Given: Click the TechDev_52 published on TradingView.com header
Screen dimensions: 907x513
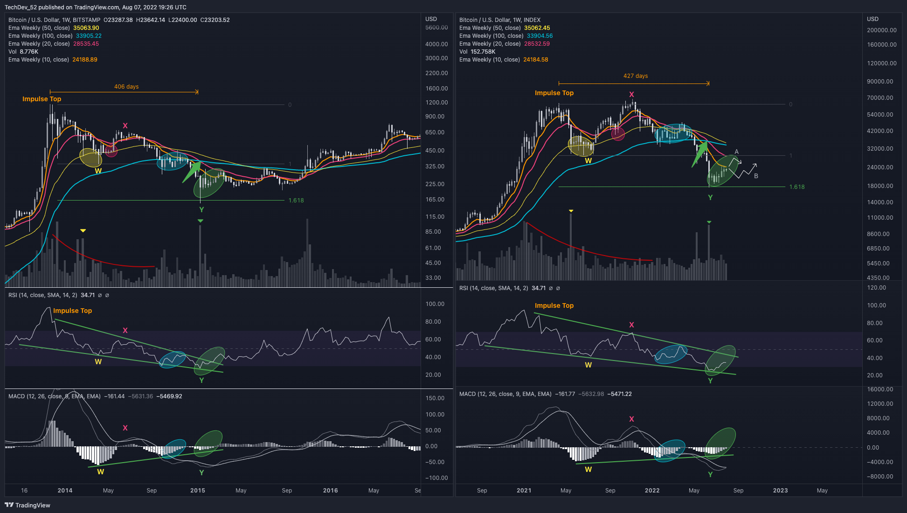Looking at the screenshot, I should point(95,7).
